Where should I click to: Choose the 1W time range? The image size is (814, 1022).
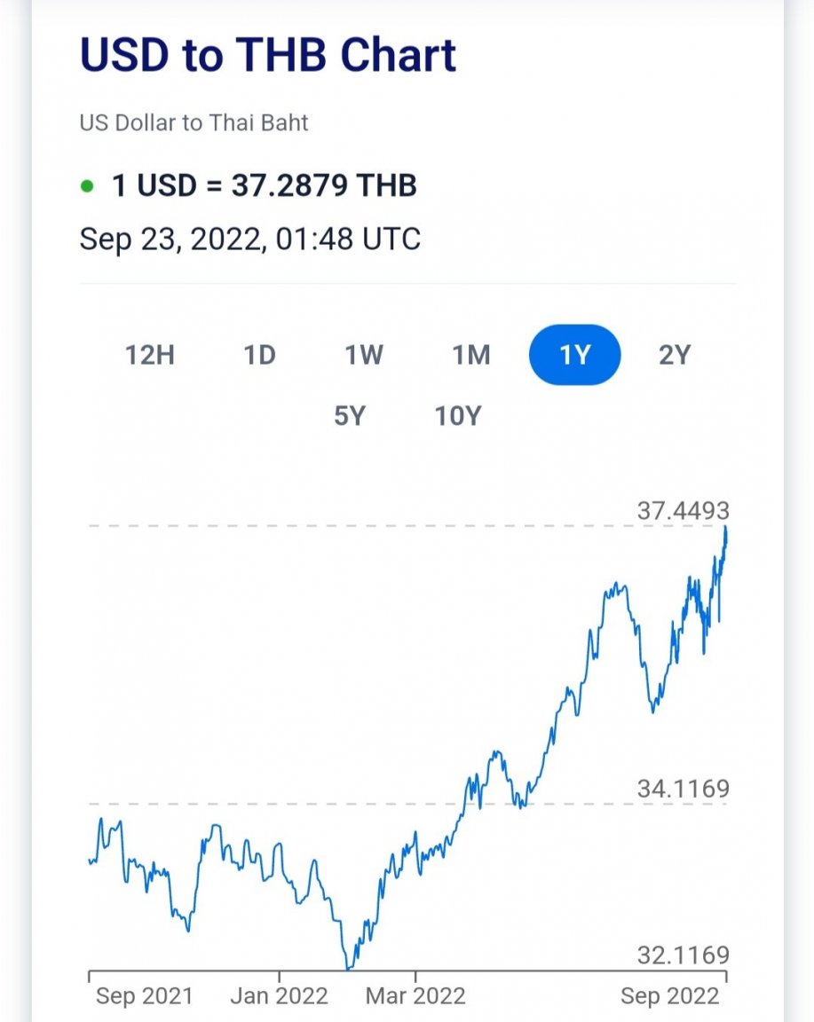pyautogui.click(x=364, y=355)
